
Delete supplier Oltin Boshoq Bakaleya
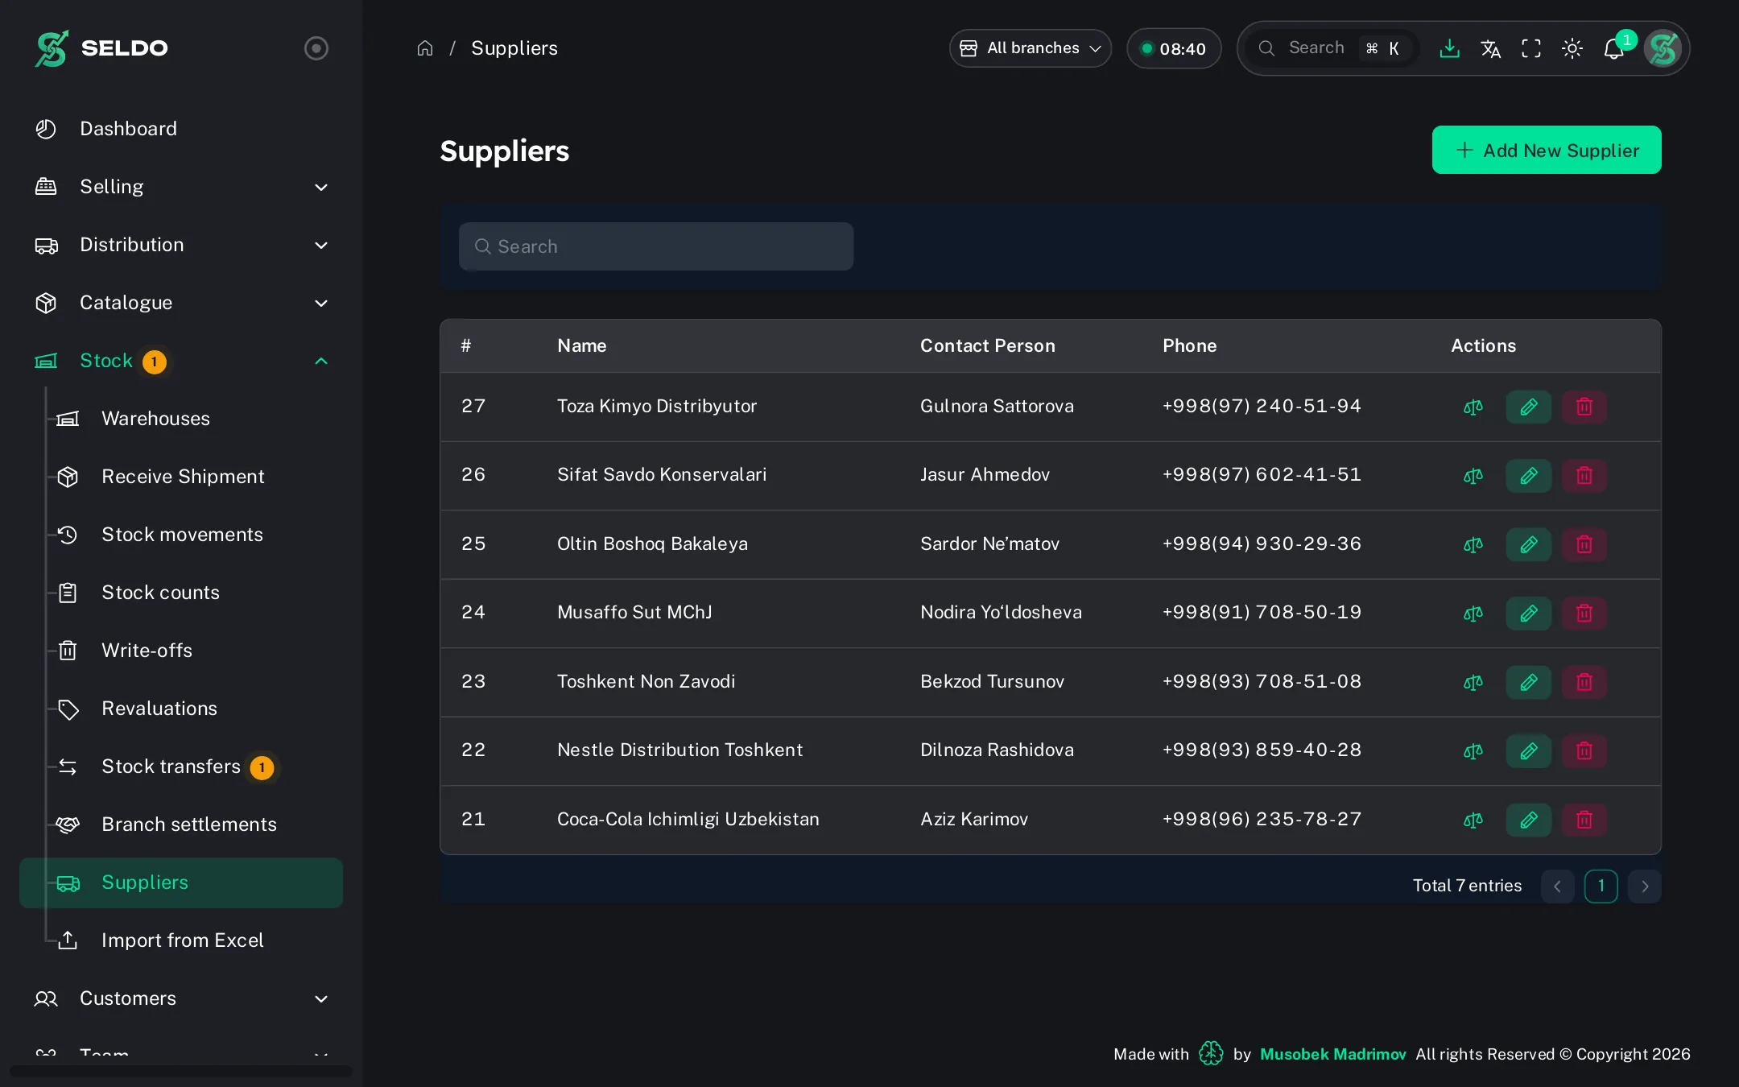click(x=1584, y=544)
